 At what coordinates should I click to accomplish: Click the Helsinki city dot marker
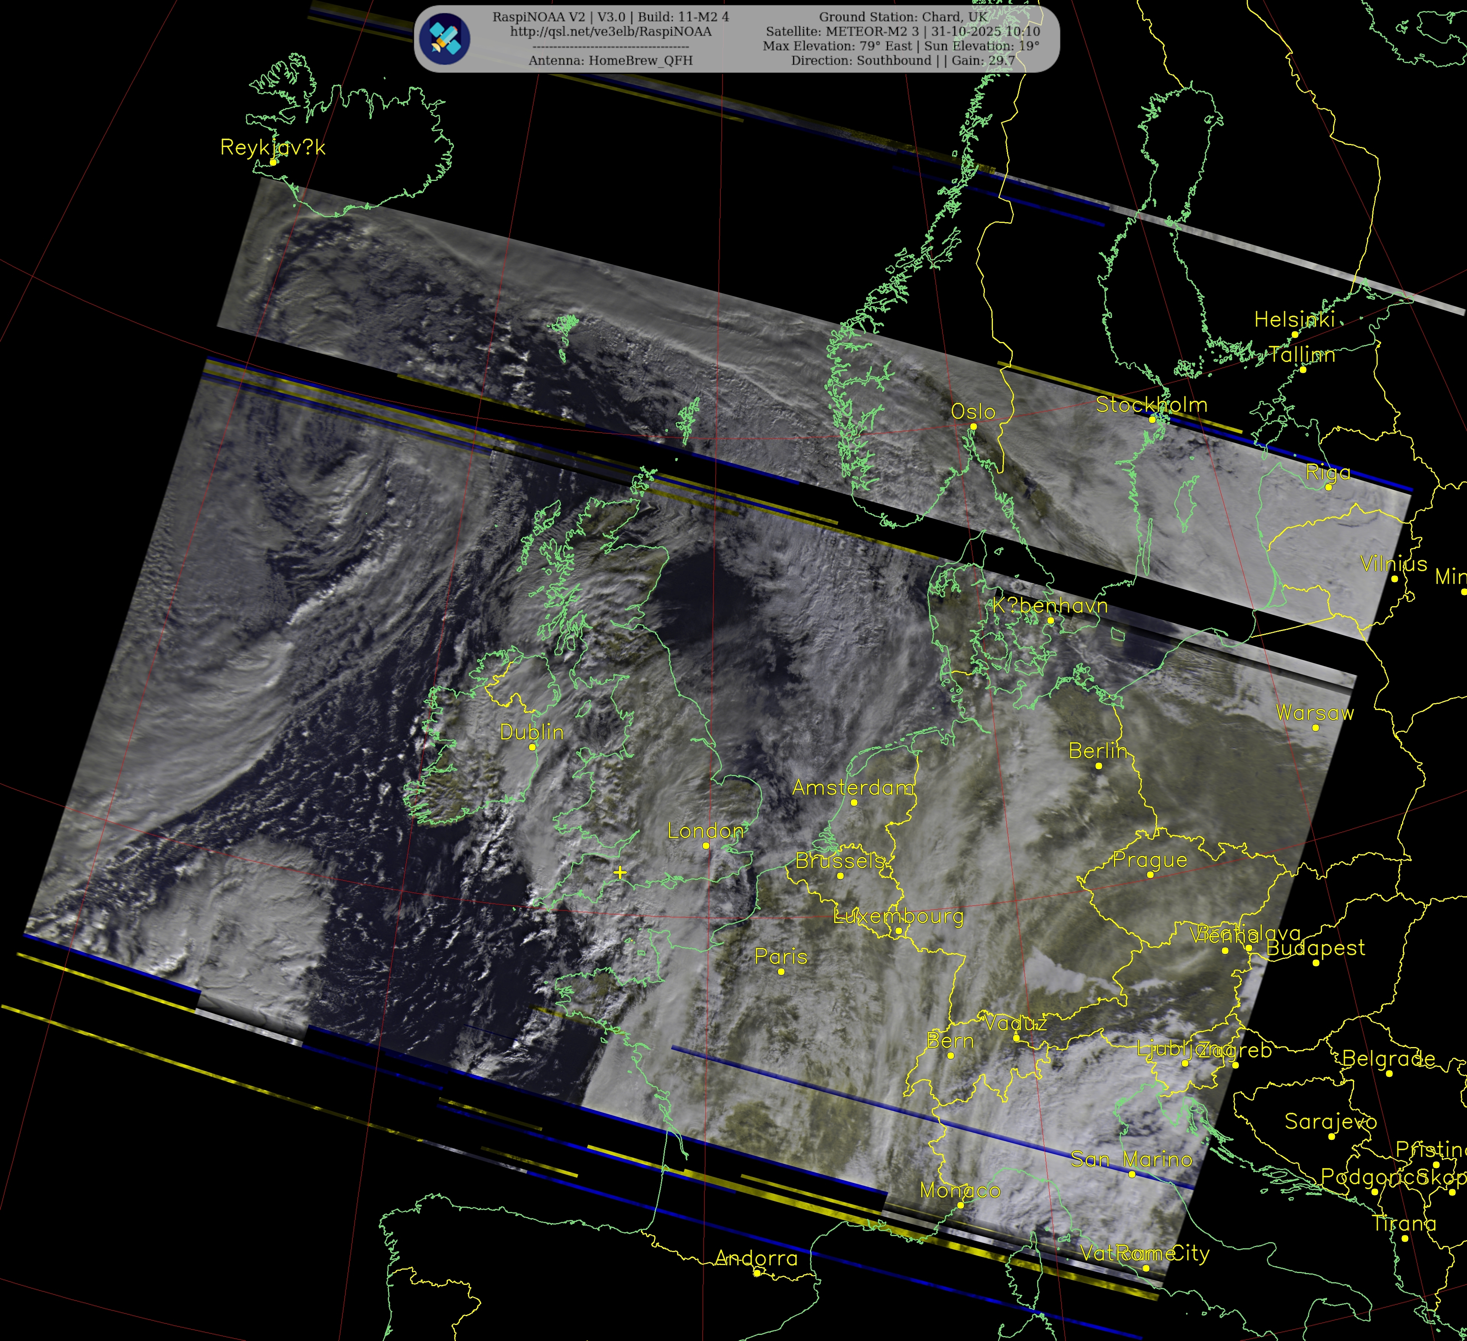[1295, 335]
